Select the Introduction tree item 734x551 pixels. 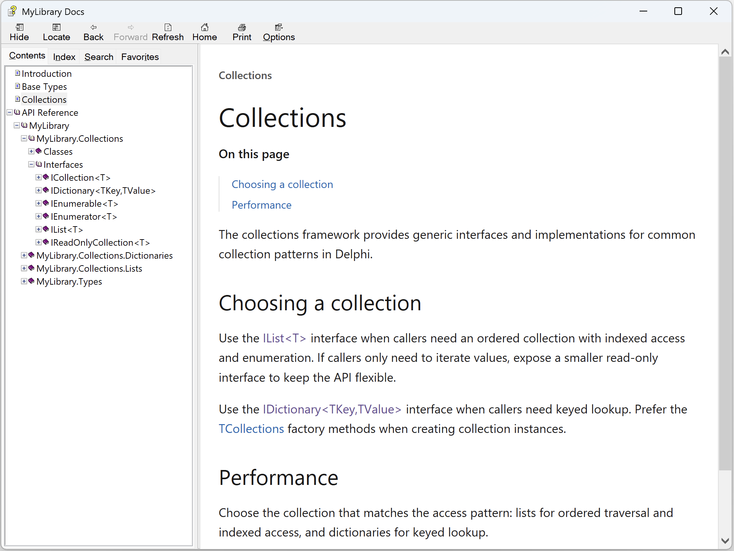[47, 73]
